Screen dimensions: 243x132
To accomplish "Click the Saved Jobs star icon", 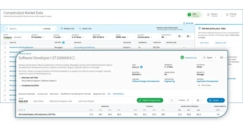I will (x=80, y=29).
